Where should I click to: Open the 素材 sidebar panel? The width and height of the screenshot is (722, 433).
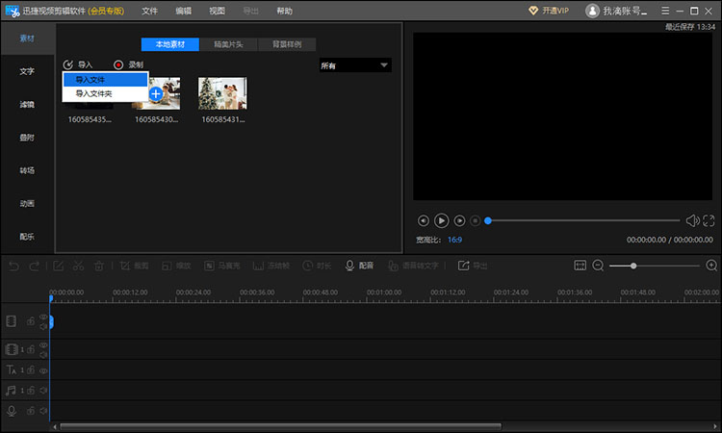point(27,38)
